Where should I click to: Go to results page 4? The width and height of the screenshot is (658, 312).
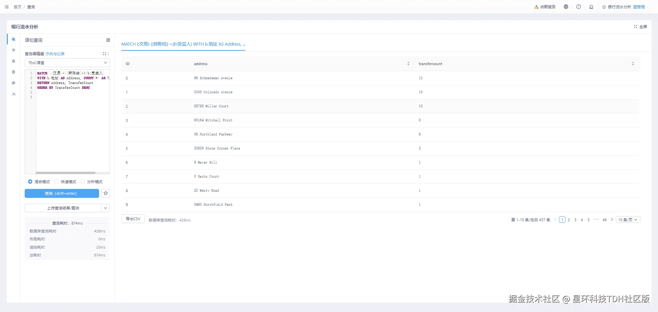click(x=582, y=220)
